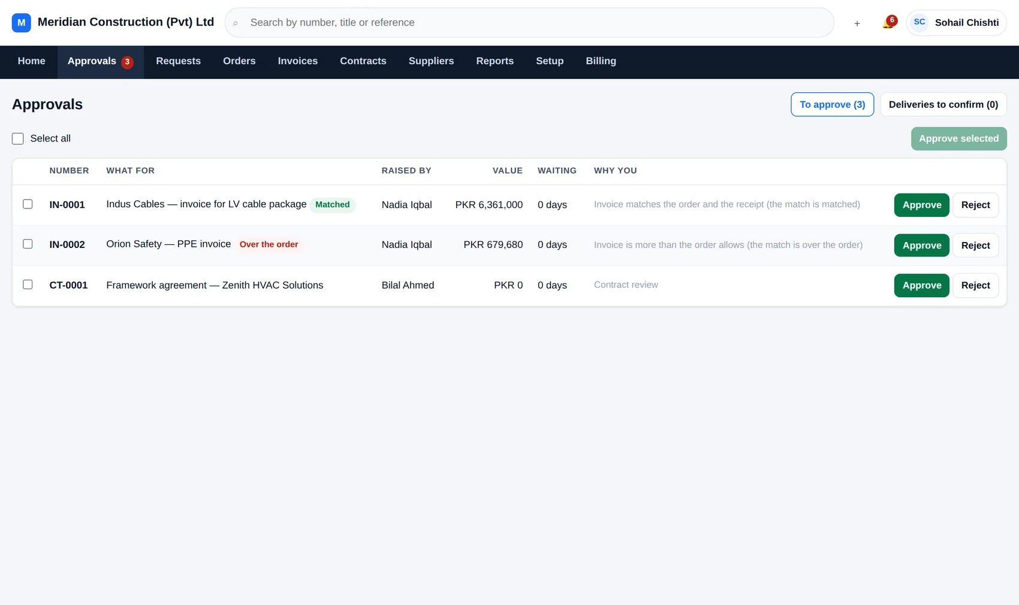
Task: Click the blue Meridian M logo icon
Action: pyautogui.click(x=21, y=23)
